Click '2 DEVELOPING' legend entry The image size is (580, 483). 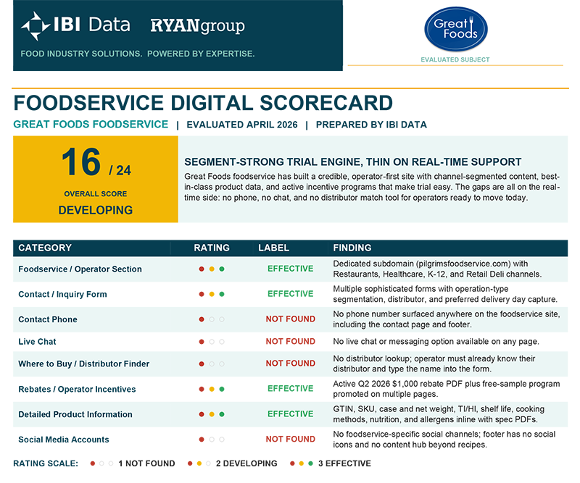[246, 463]
